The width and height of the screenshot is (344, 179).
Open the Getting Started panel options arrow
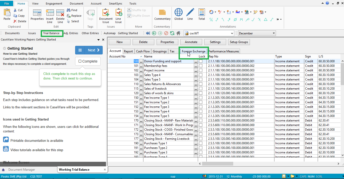tap(98, 40)
